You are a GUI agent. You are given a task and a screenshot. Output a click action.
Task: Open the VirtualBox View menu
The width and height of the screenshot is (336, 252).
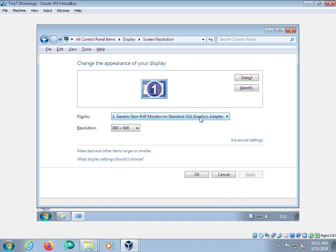[x=34, y=10]
